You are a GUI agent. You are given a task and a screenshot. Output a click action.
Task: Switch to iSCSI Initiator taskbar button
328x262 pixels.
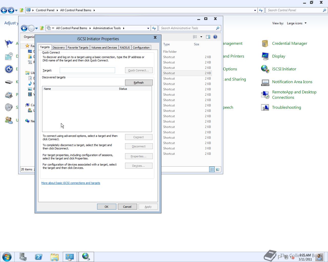[x=86, y=257]
